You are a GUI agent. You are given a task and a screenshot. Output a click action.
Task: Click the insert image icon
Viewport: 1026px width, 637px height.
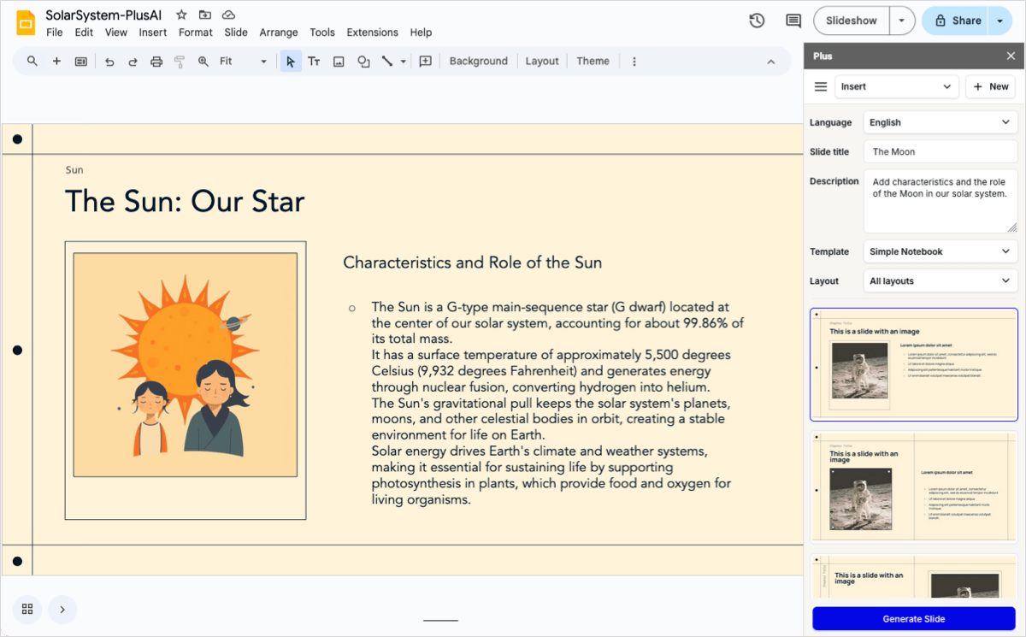(339, 62)
